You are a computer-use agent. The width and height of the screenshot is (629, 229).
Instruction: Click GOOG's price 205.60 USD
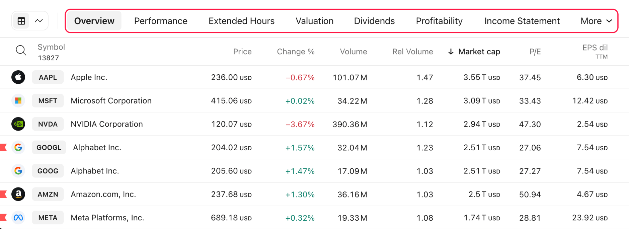pos(231,171)
